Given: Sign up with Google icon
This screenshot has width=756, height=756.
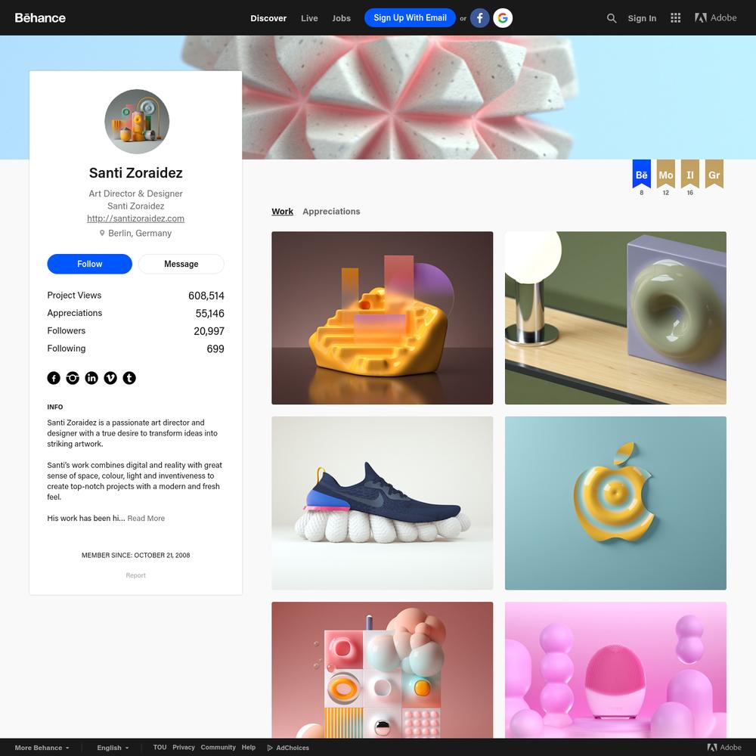Looking at the screenshot, I should coord(503,18).
